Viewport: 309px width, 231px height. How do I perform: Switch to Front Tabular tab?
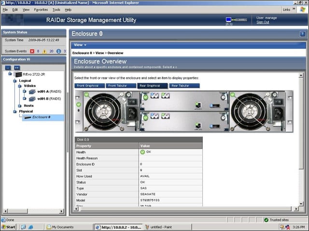coord(121,86)
